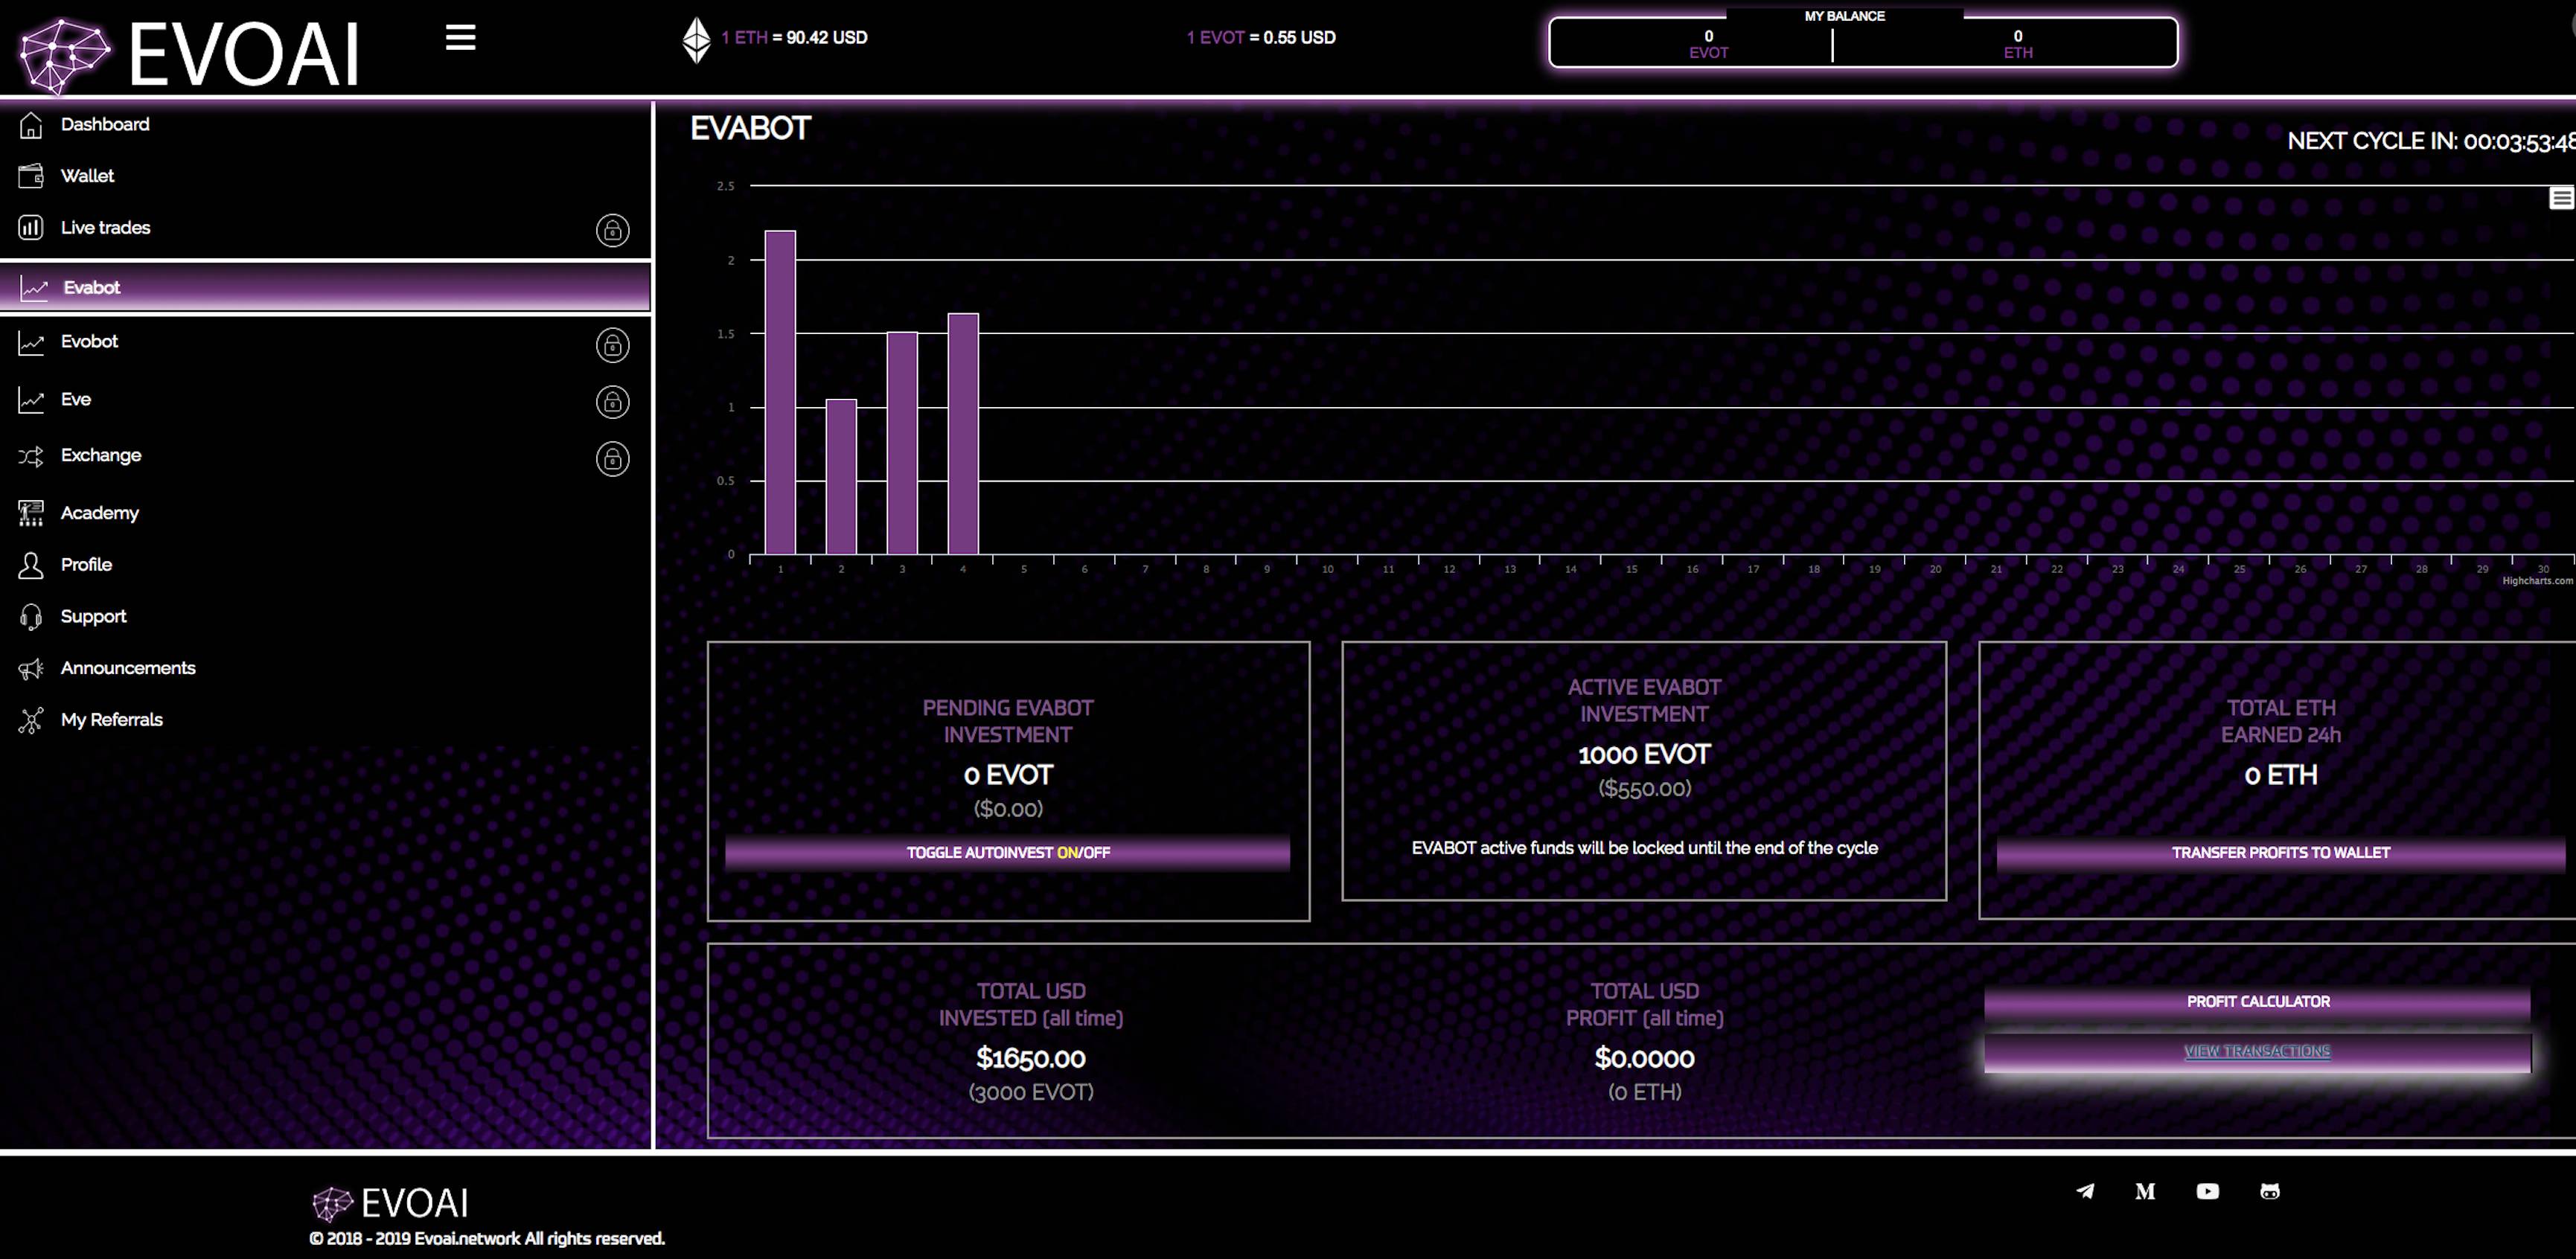Click the Announcements megaphone icon

[x=31, y=669]
